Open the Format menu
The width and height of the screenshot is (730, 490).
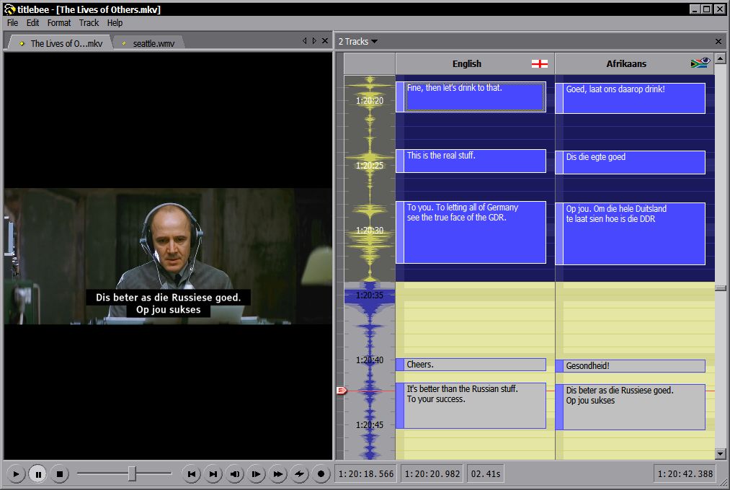[x=59, y=23]
